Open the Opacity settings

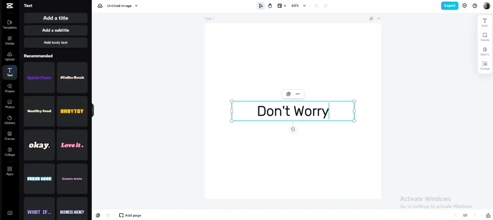tap(485, 51)
